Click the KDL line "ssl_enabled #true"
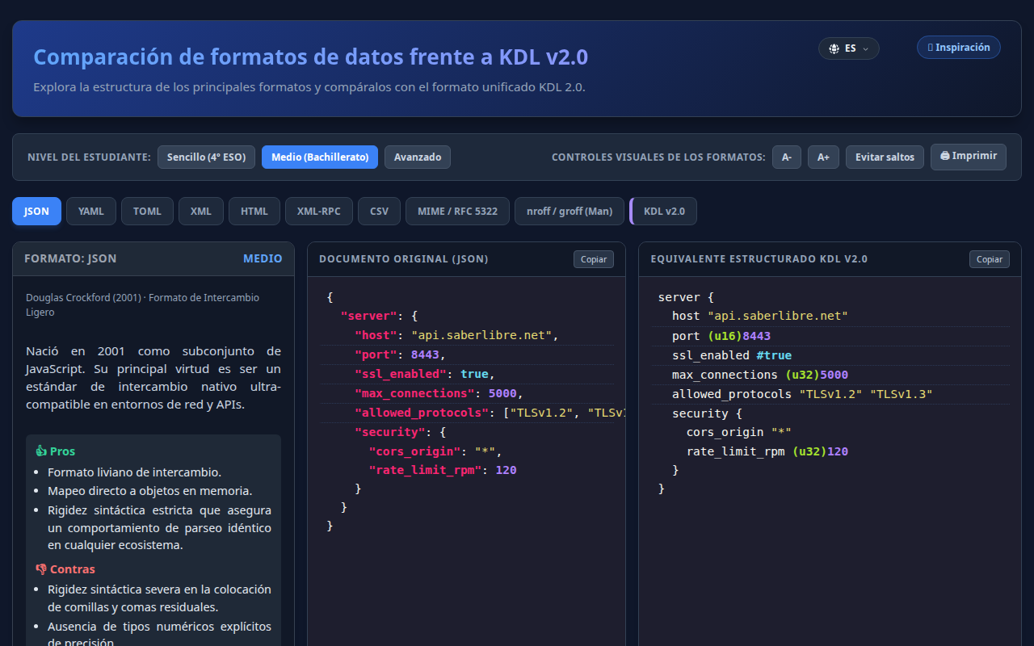The width and height of the screenshot is (1034, 646). pos(732,355)
